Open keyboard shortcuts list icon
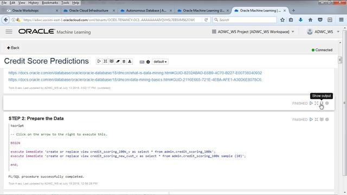 click(142, 62)
